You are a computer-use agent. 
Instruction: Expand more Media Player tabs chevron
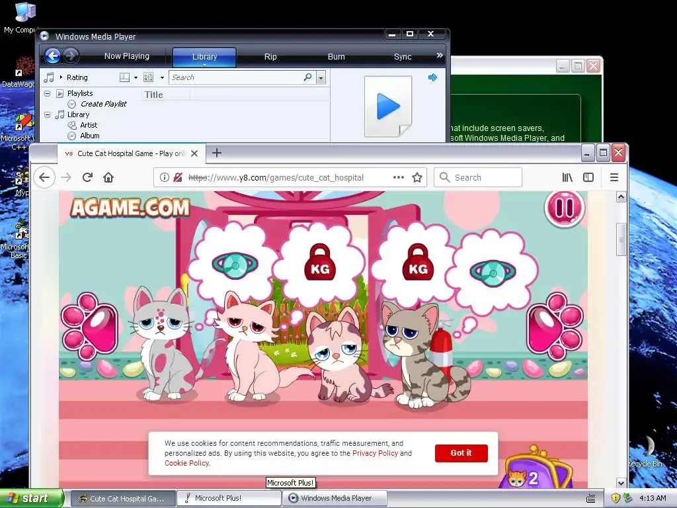[440, 56]
